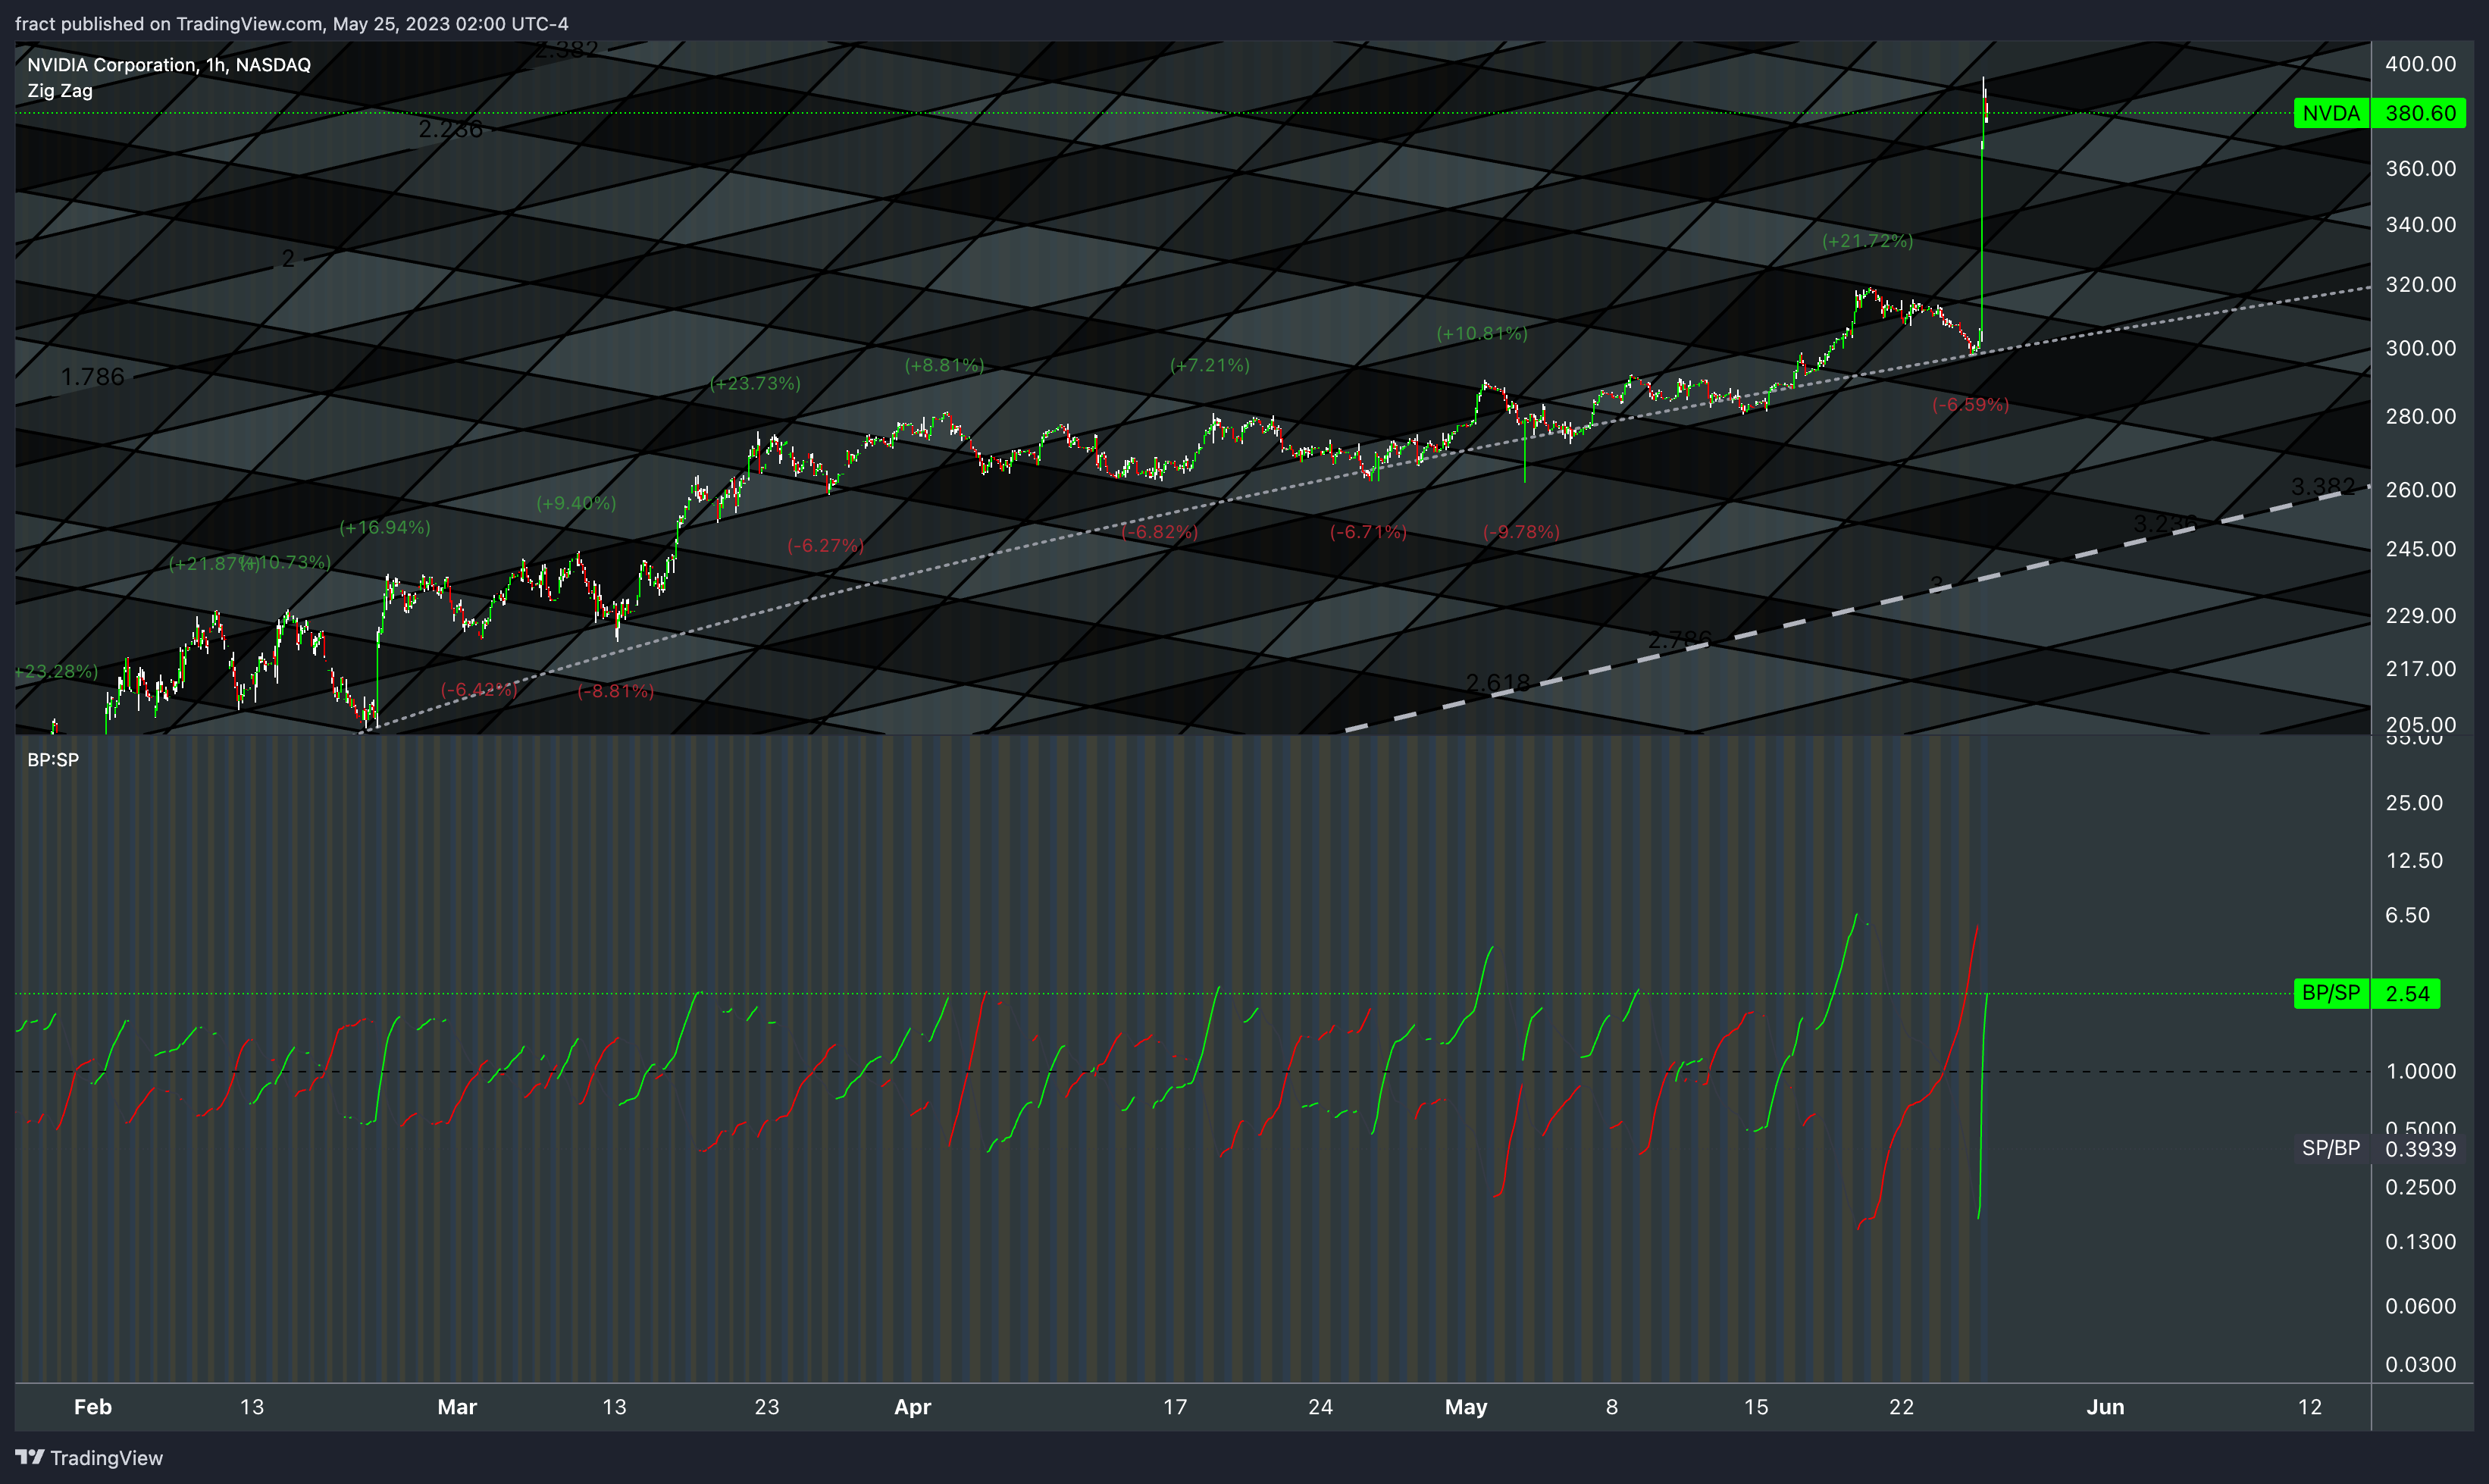Viewport: 2489px width, 1484px height.
Task: Click the 6.50 indicator axis label
Action: pos(2407,916)
